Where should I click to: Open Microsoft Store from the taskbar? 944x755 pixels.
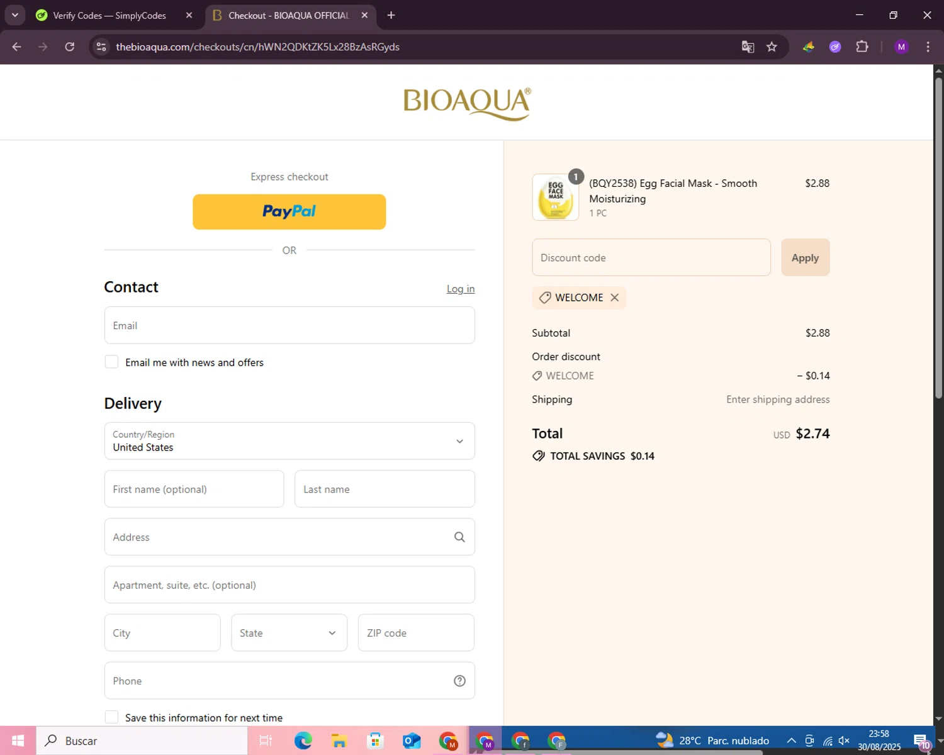pyautogui.click(x=375, y=741)
